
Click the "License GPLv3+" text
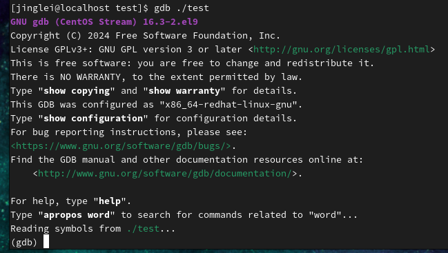tap(49, 50)
